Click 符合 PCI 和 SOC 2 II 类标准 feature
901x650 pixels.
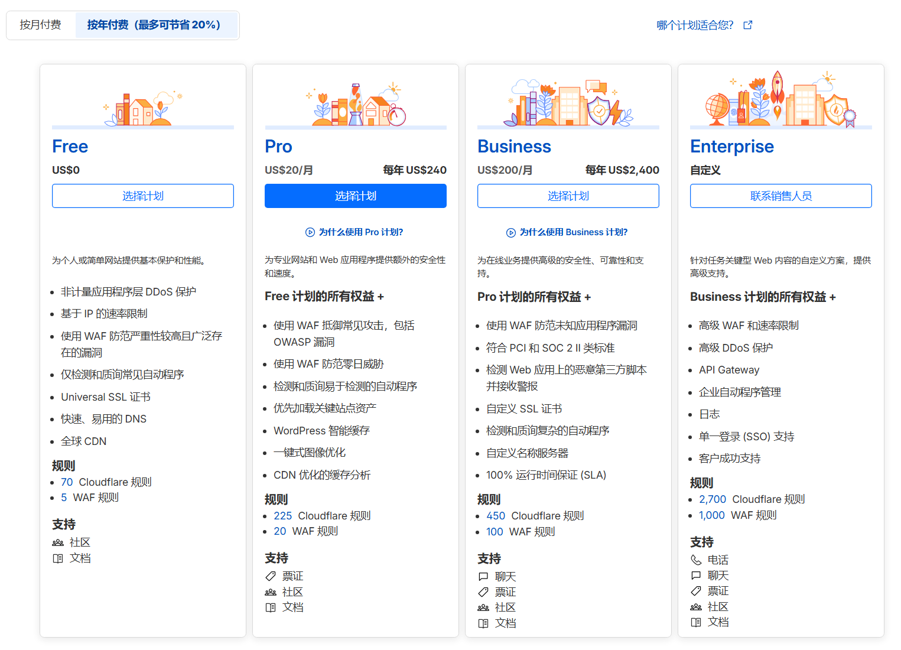click(551, 348)
